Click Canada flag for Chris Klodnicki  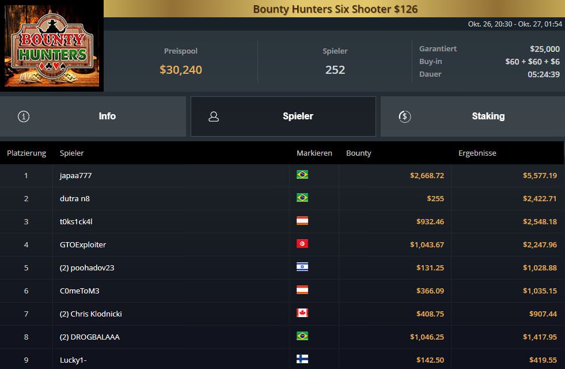pyautogui.click(x=302, y=313)
